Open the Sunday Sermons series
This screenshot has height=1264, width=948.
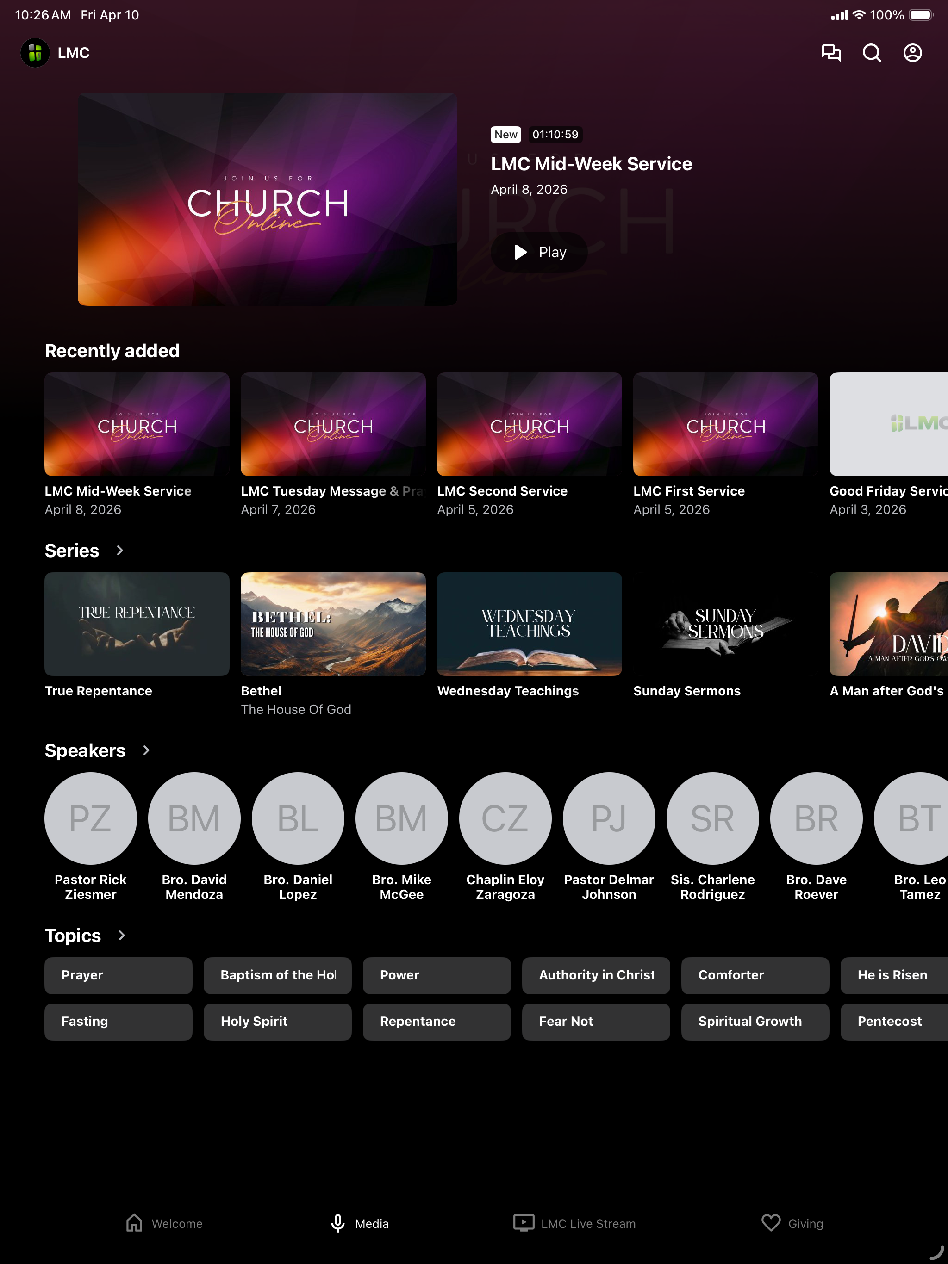(x=725, y=624)
